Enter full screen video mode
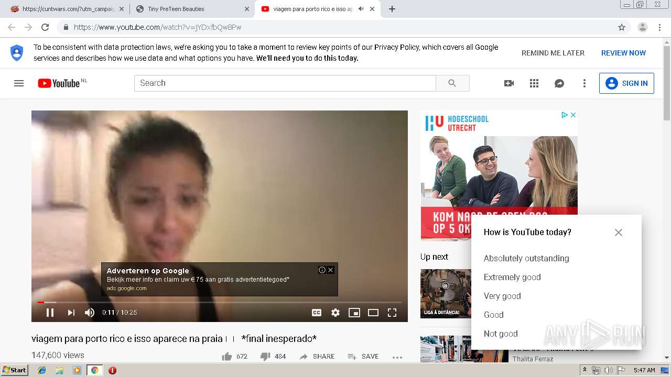671x377 pixels. 392,313
